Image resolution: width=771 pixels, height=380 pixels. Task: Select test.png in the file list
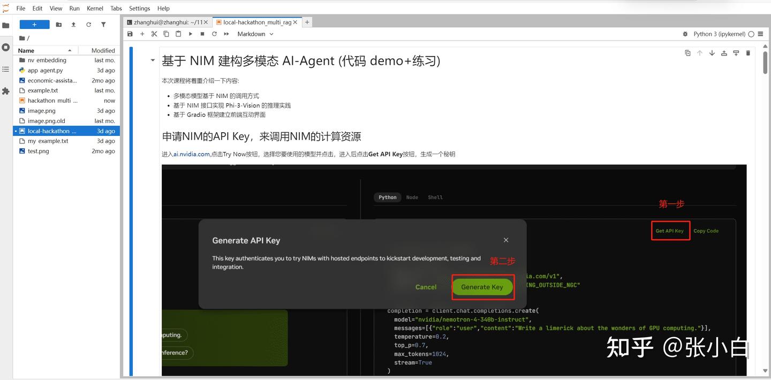(x=66, y=151)
